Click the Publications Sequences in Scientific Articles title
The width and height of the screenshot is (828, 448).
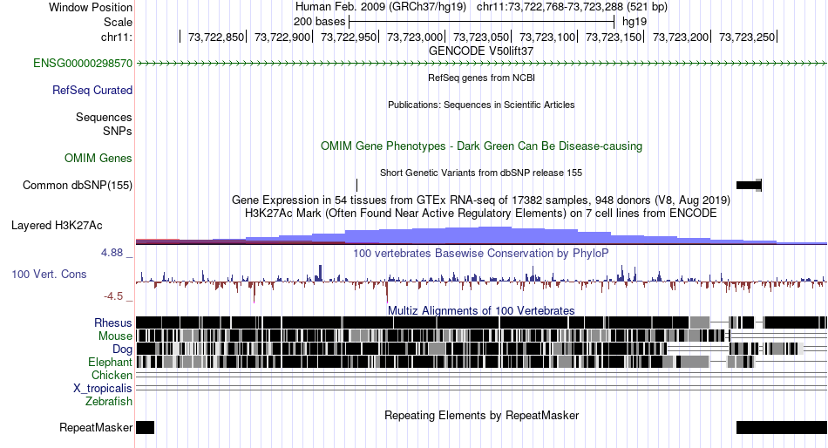pyautogui.click(x=481, y=105)
